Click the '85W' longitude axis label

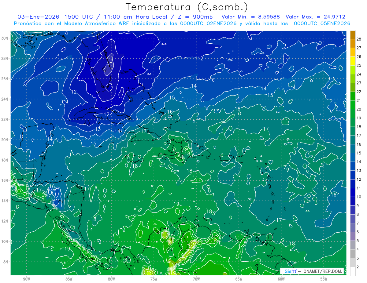(69, 279)
